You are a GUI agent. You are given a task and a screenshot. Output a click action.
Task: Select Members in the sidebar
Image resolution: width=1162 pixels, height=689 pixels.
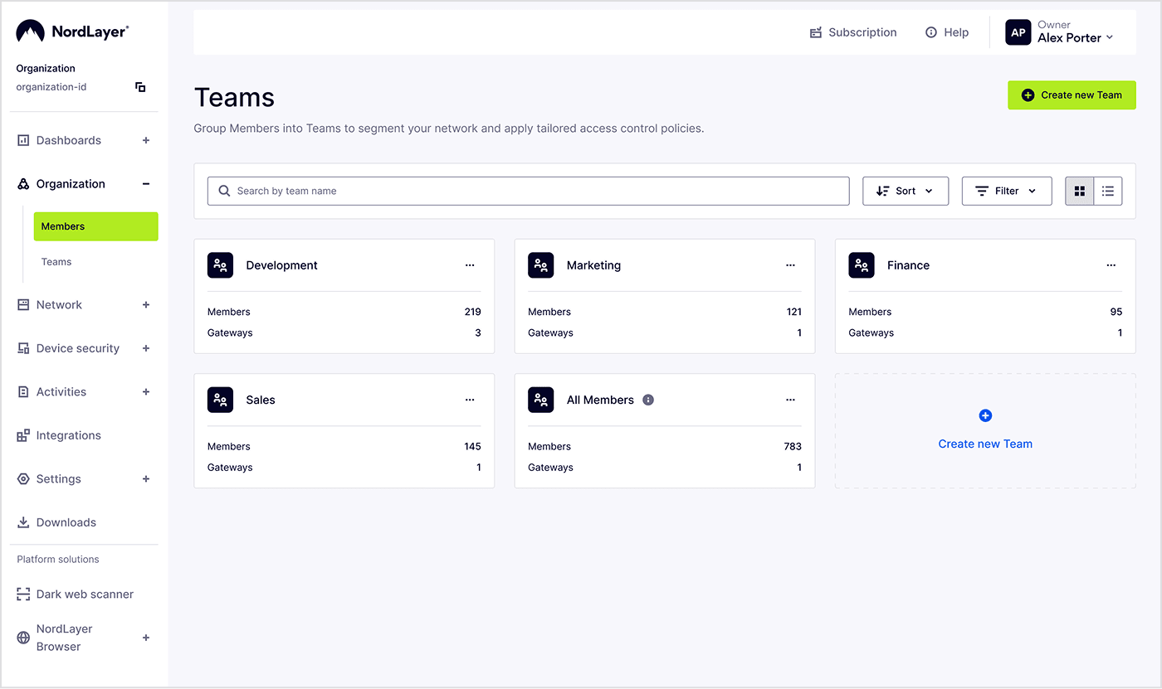point(95,226)
